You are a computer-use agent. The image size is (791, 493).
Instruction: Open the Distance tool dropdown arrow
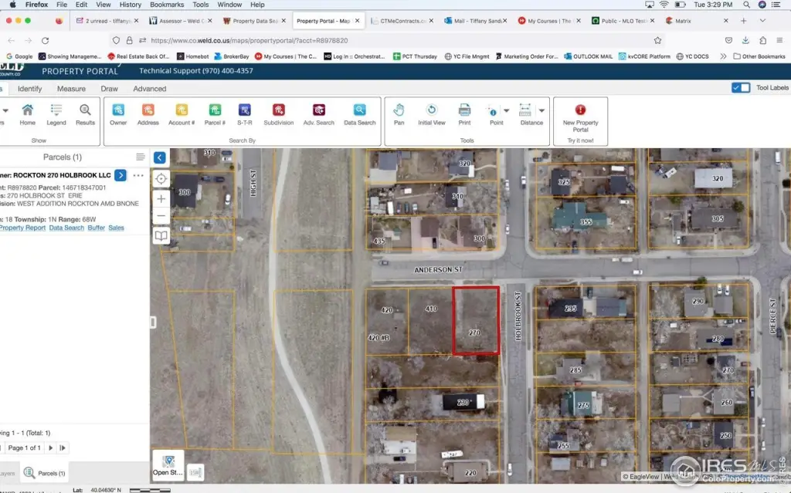[x=541, y=110]
